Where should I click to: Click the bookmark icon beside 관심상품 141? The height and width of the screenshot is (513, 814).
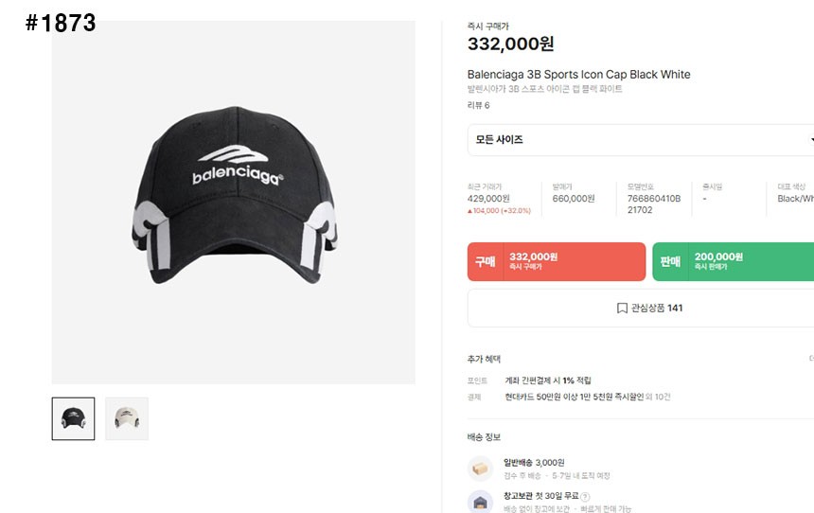pyautogui.click(x=622, y=308)
